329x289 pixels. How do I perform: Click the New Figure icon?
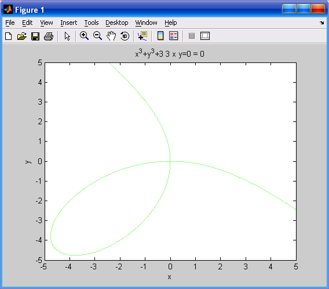(8, 36)
